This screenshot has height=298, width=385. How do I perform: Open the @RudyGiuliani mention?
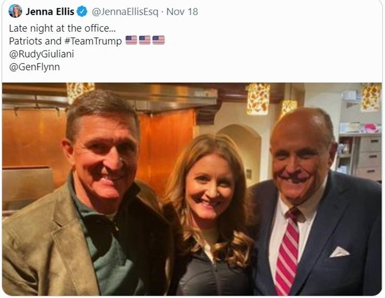(41, 54)
